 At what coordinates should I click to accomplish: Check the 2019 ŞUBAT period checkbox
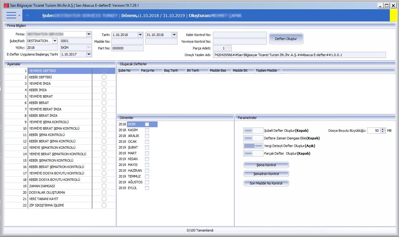pos(147,147)
